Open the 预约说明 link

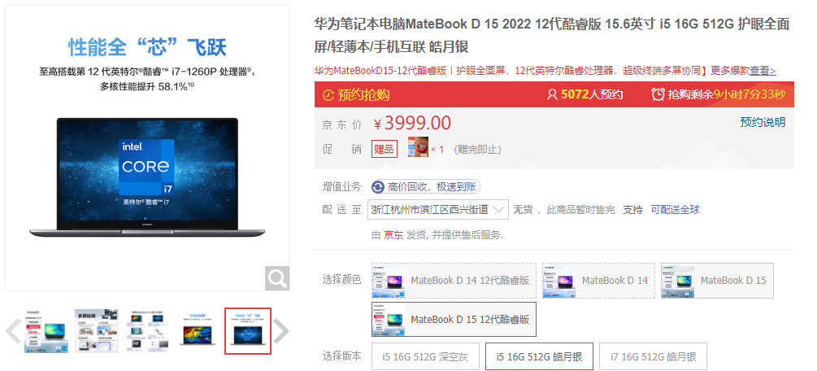coord(763,122)
